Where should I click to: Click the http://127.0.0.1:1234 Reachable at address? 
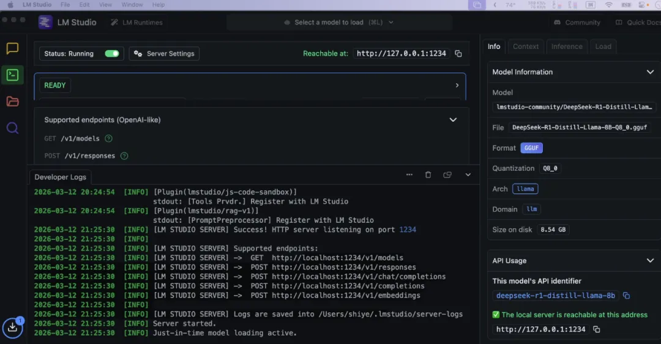point(401,53)
